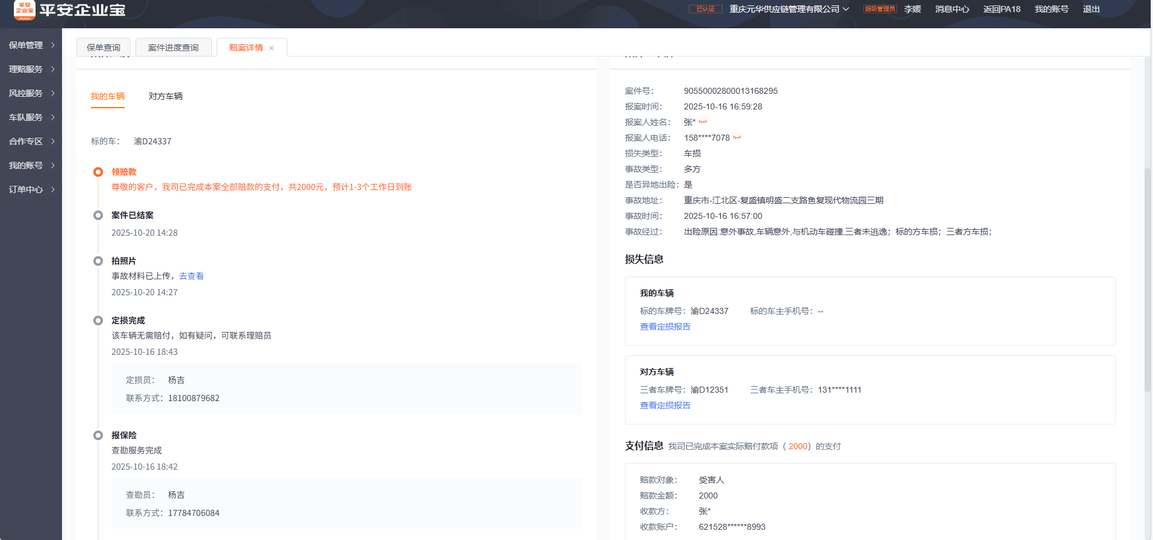The height and width of the screenshot is (540, 1153).
Task: Click 去查看 link for uploaded photos
Action: 191,276
